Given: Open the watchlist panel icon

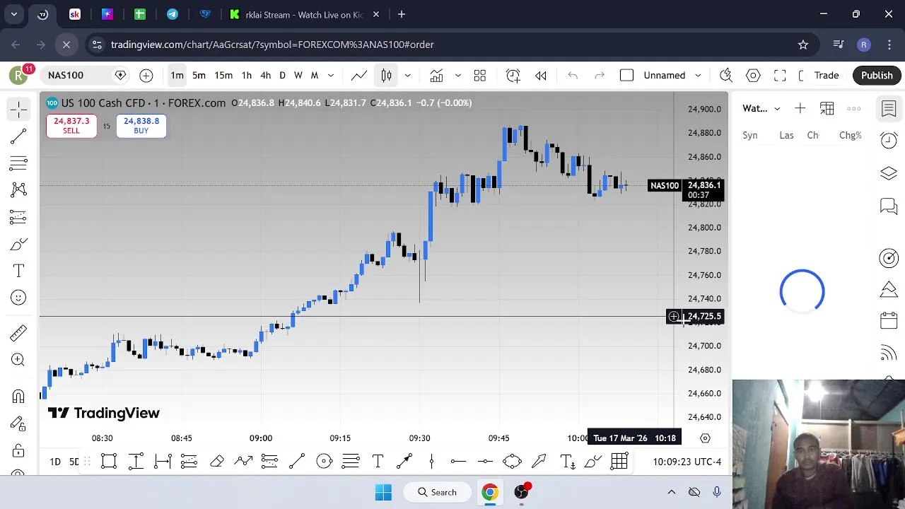Looking at the screenshot, I should (889, 108).
